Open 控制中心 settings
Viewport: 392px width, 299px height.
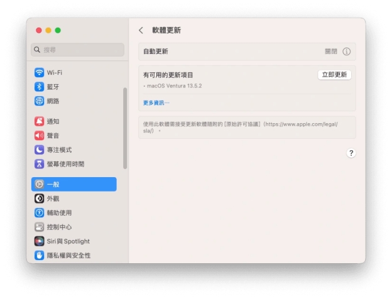(59, 227)
